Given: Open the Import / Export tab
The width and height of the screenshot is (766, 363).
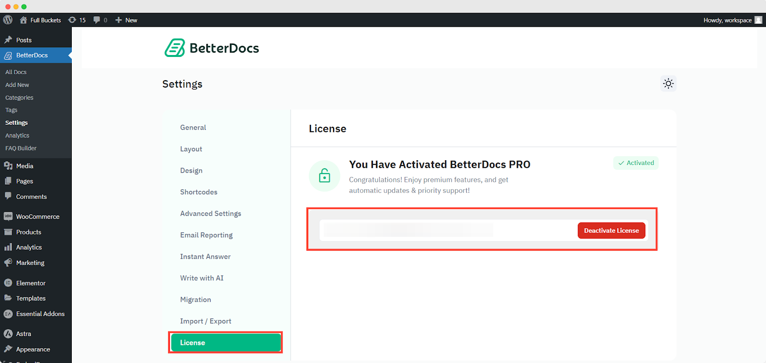Looking at the screenshot, I should click(205, 321).
